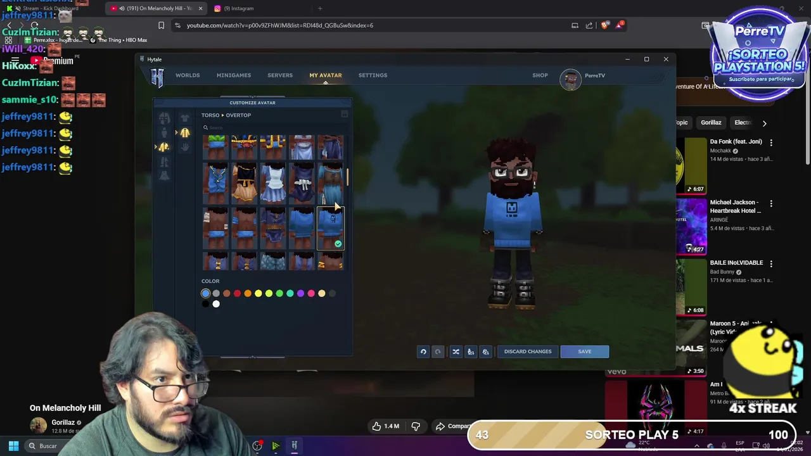Undo the last avatar change
Screen dimensions: 811x456
coord(423,351)
